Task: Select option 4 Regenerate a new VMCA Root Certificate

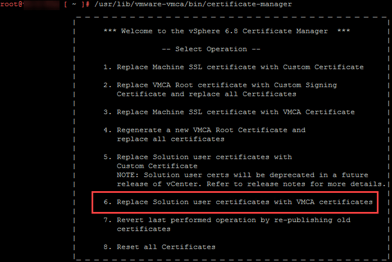Action: (x=204, y=130)
